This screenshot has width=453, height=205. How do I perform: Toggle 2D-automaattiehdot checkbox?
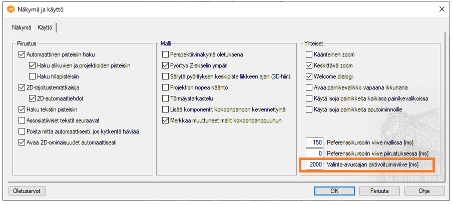coord(33,98)
